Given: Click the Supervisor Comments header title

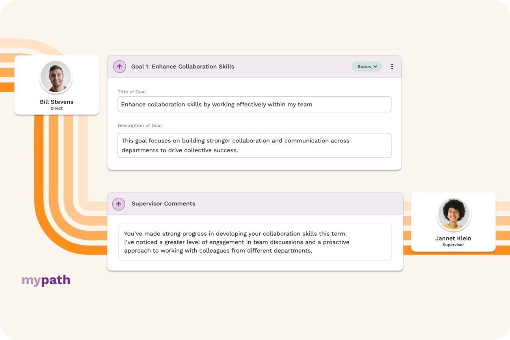Looking at the screenshot, I should click(163, 203).
